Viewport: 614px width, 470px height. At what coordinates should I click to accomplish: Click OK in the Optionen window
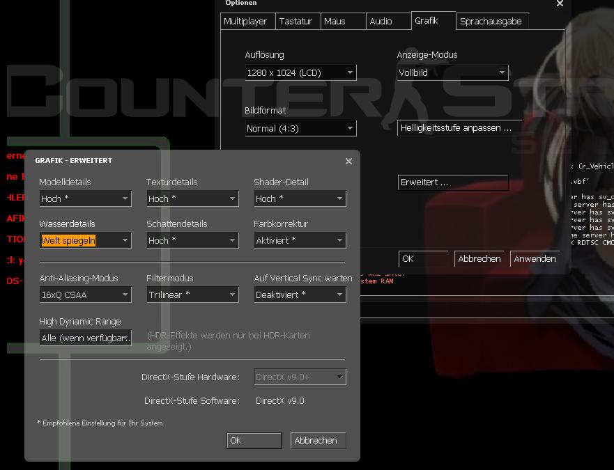(x=424, y=259)
